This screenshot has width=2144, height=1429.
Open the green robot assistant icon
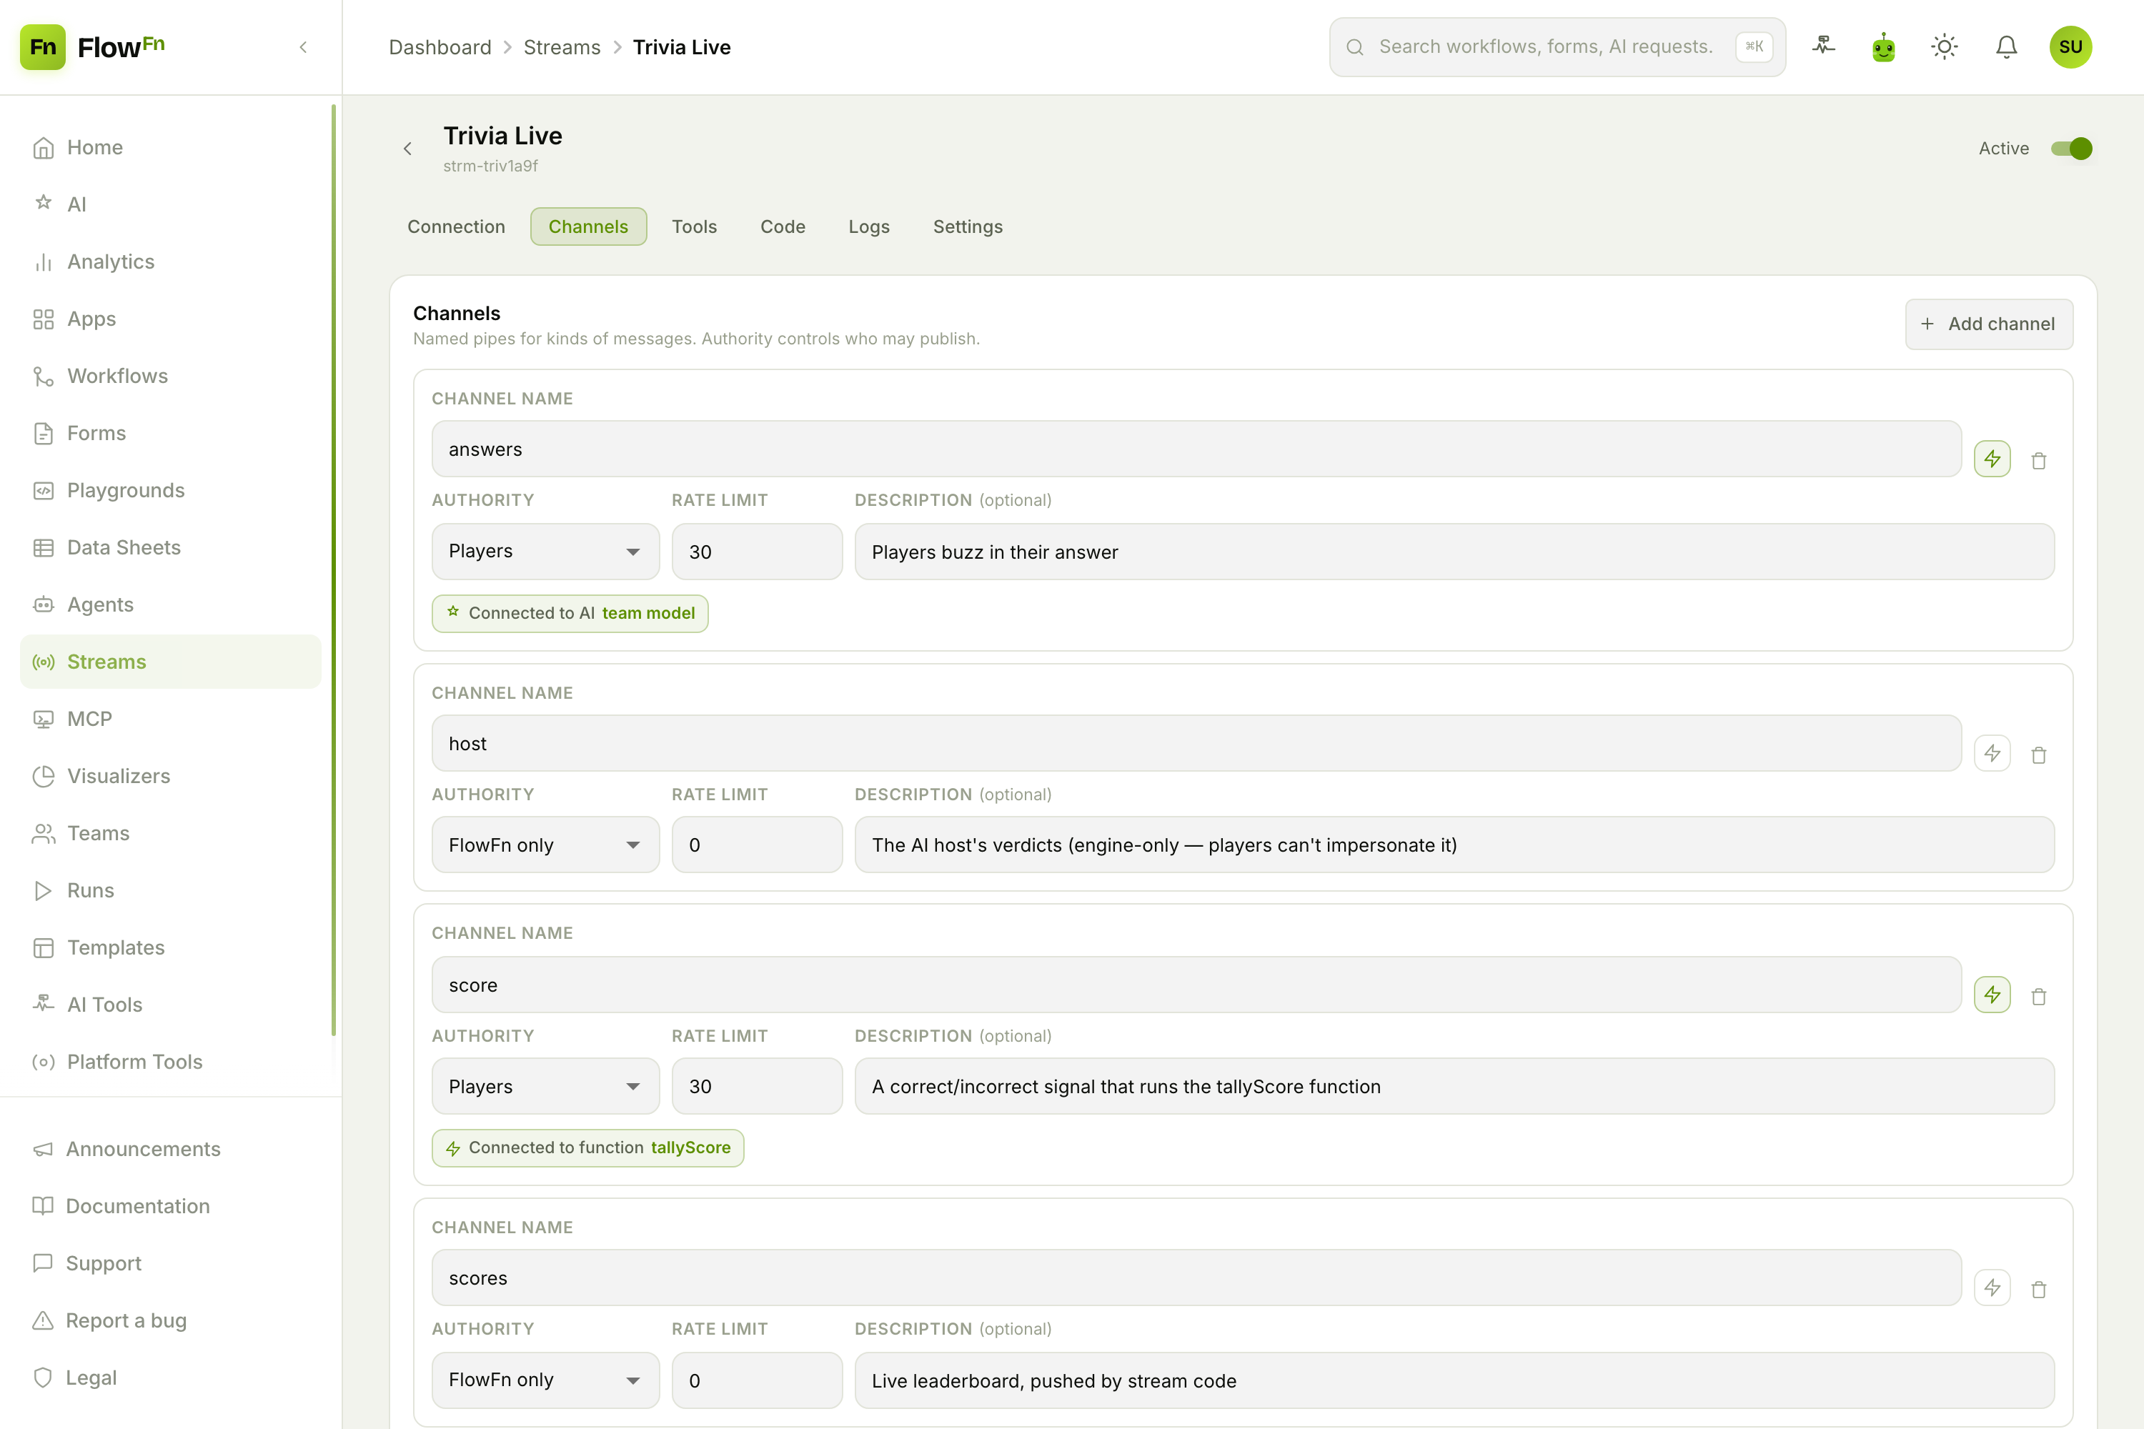coord(1883,46)
